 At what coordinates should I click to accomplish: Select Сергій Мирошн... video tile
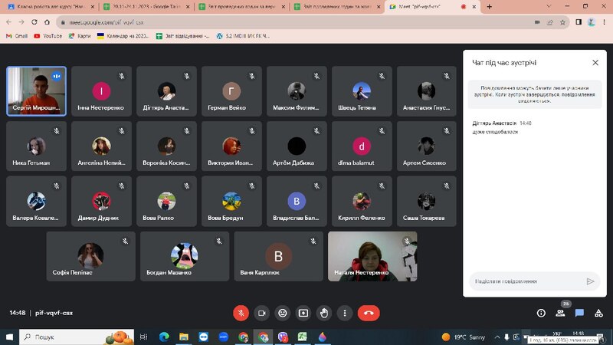36,91
